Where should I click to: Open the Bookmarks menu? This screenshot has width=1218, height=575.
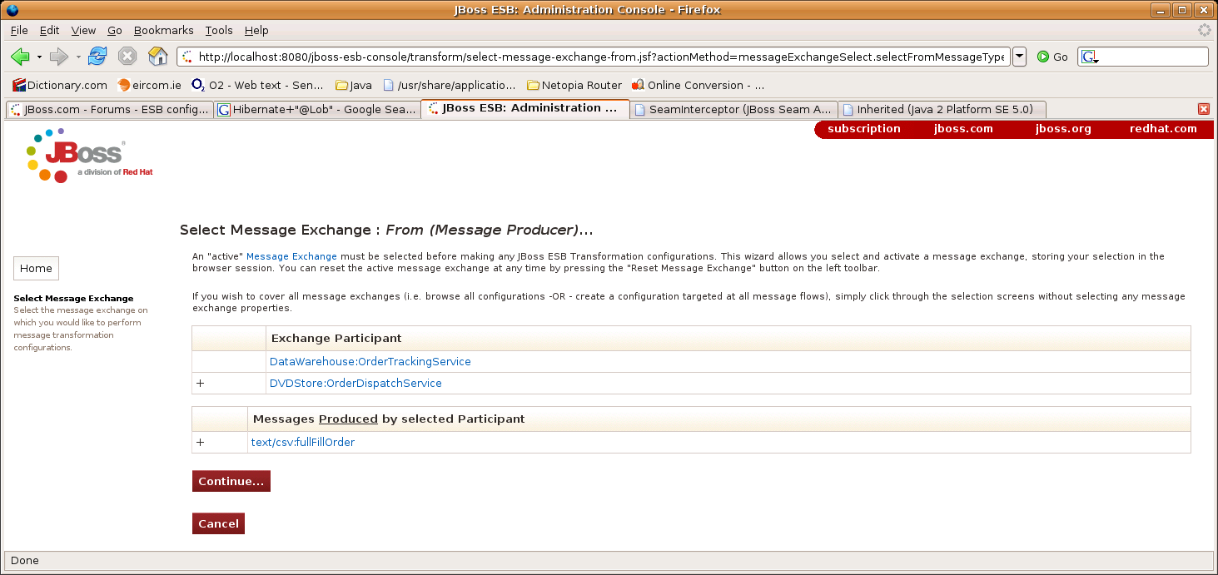pyautogui.click(x=163, y=30)
